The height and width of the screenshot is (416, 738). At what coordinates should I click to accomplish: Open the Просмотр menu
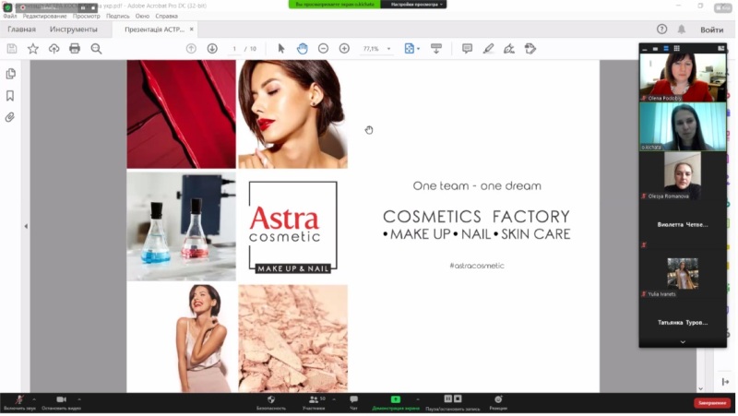(86, 16)
